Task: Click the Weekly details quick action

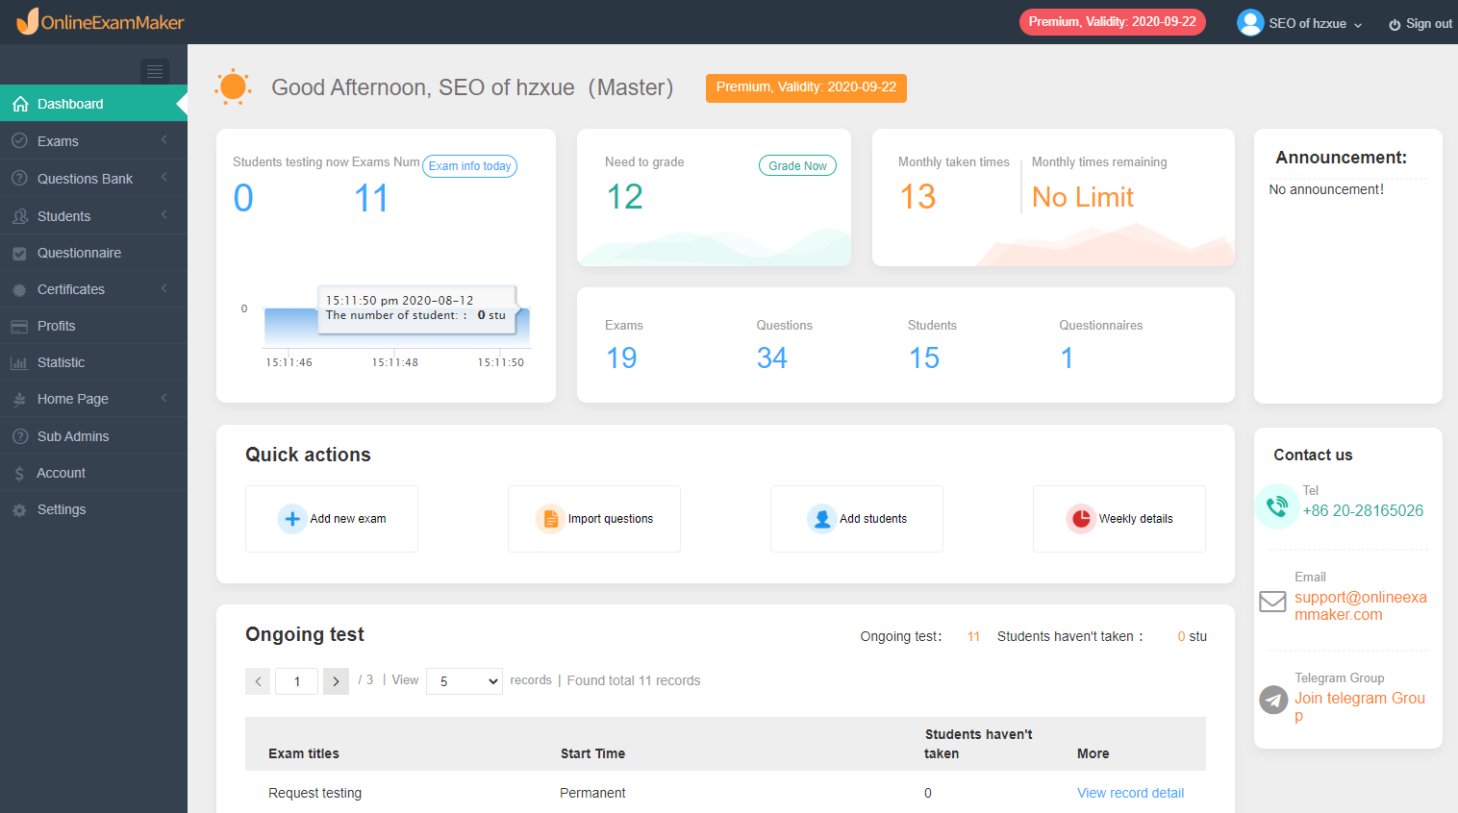Action: (1119, 519)
